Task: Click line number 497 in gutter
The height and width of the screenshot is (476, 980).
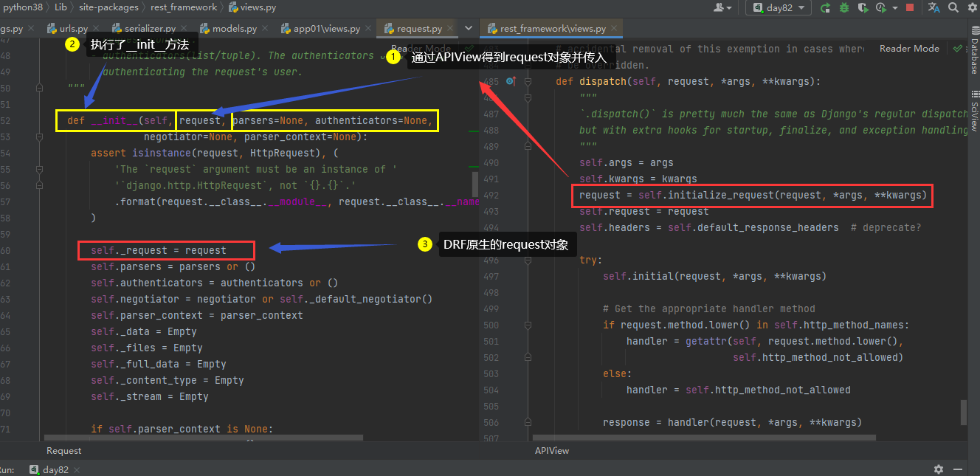Action: click(491, 276)
